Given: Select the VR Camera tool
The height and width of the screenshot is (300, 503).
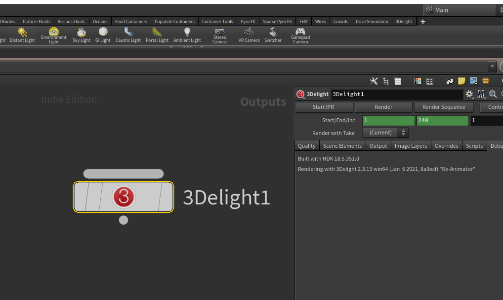Looking at the screenshot, I should (x=249, y=35).
